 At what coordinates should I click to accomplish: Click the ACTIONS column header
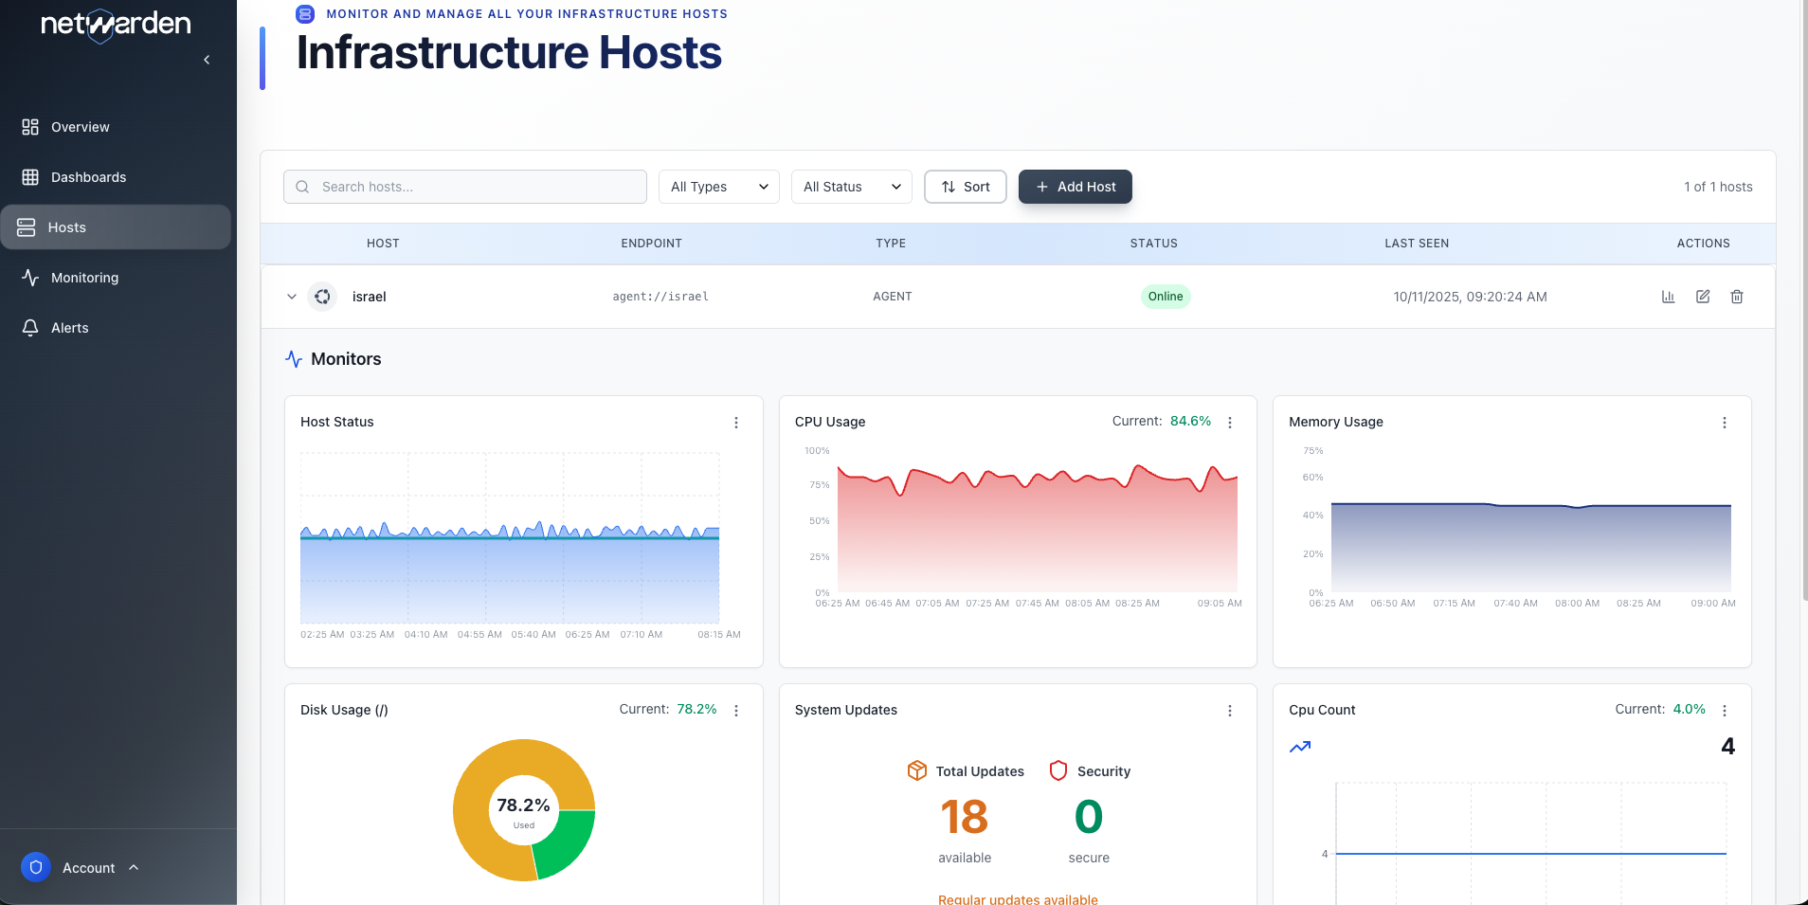[x=1704, y=244]
